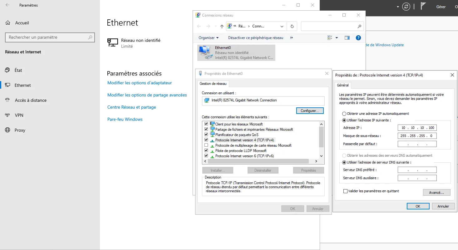Close the Propriétés de Ethernet0 dialog

(327, 74)
